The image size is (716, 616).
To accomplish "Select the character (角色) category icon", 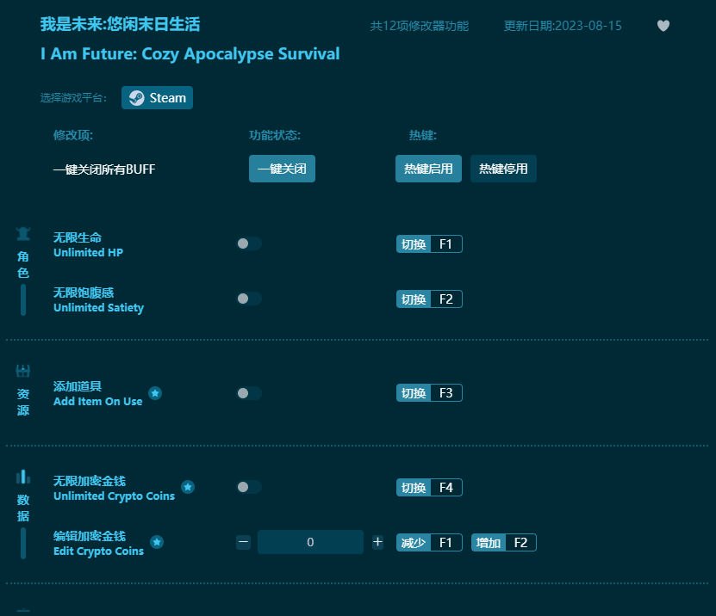I will (x=22, y=231).
